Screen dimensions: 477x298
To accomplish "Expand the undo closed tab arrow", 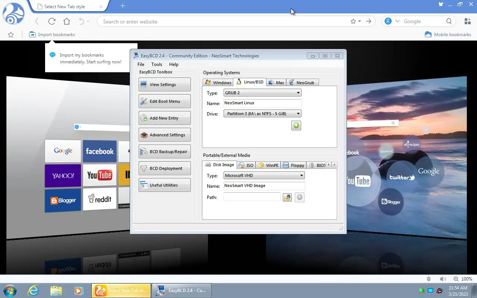I will pos(88,22).
